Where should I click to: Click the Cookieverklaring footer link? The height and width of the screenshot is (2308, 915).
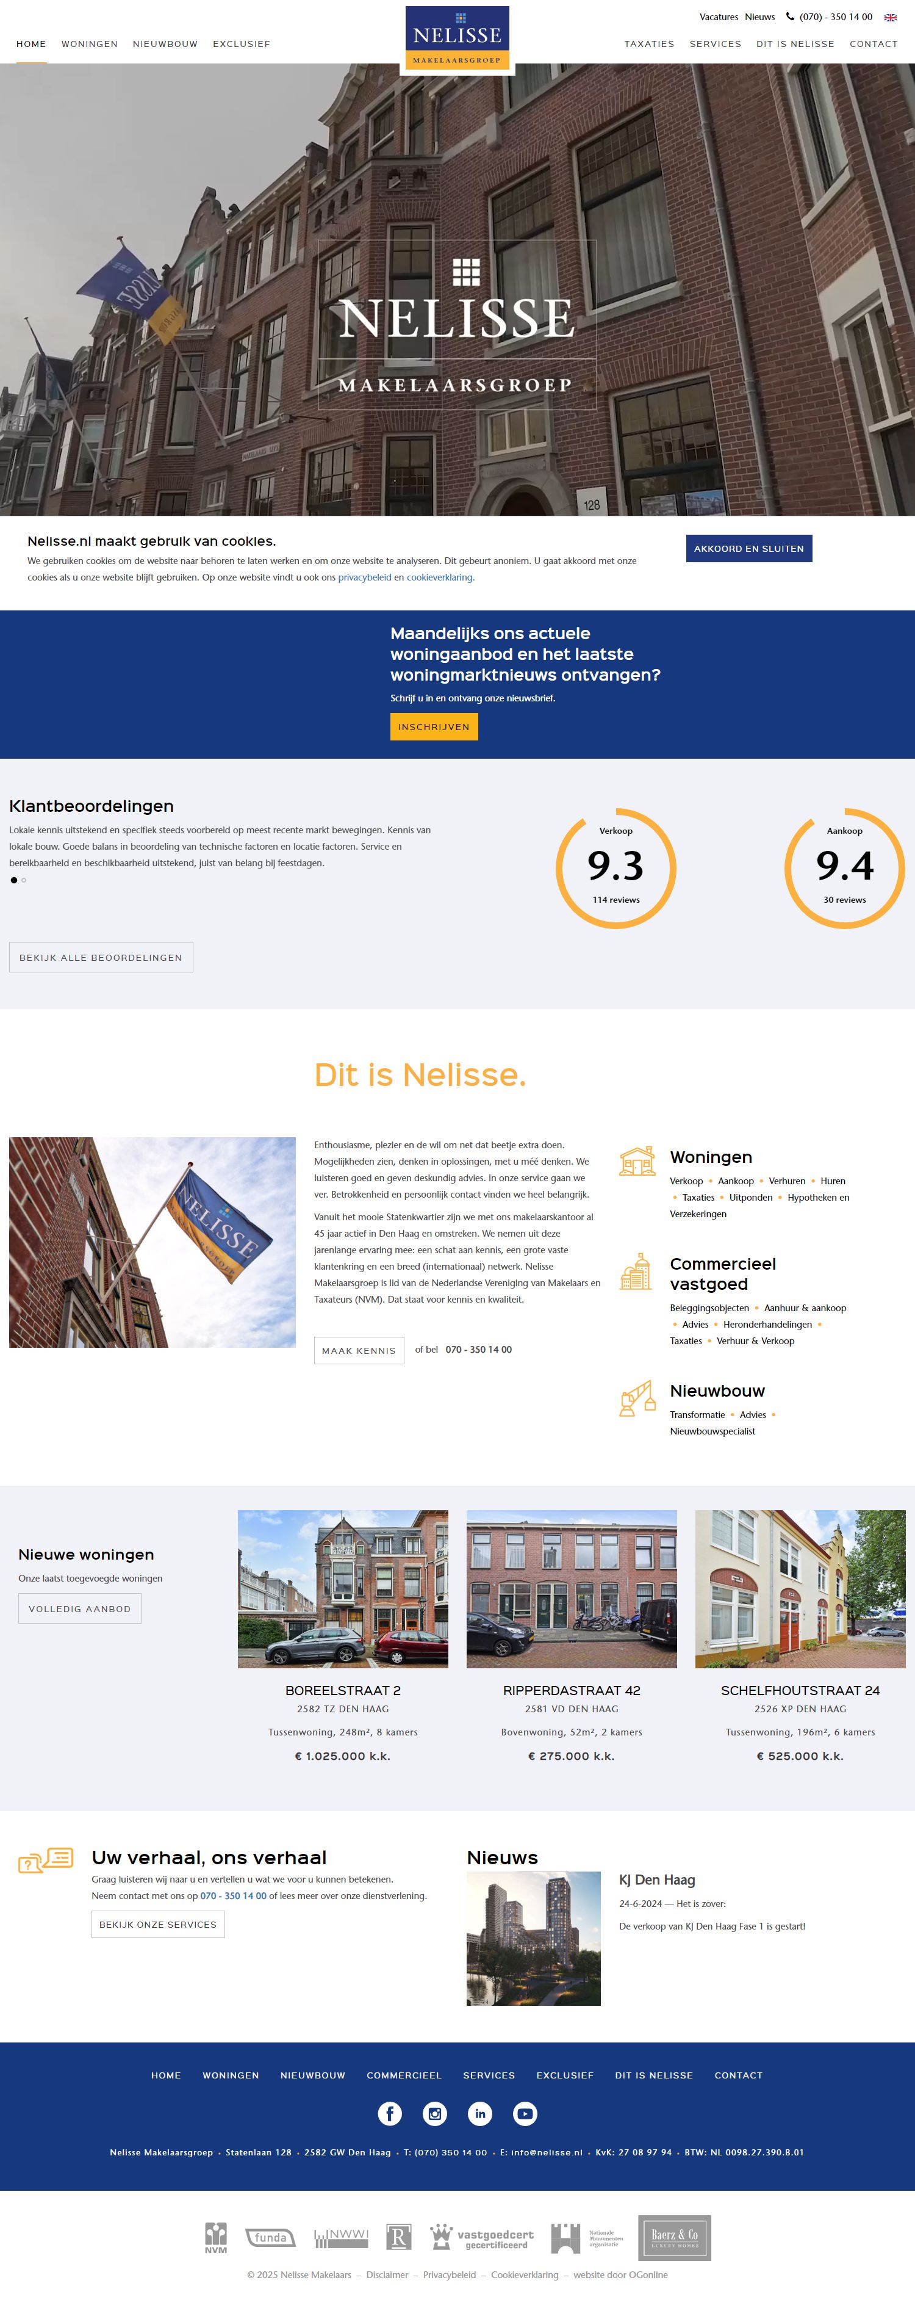[525, 2275]
